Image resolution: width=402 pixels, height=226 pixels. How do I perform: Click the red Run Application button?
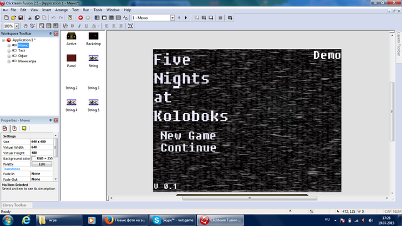[80, 18]
